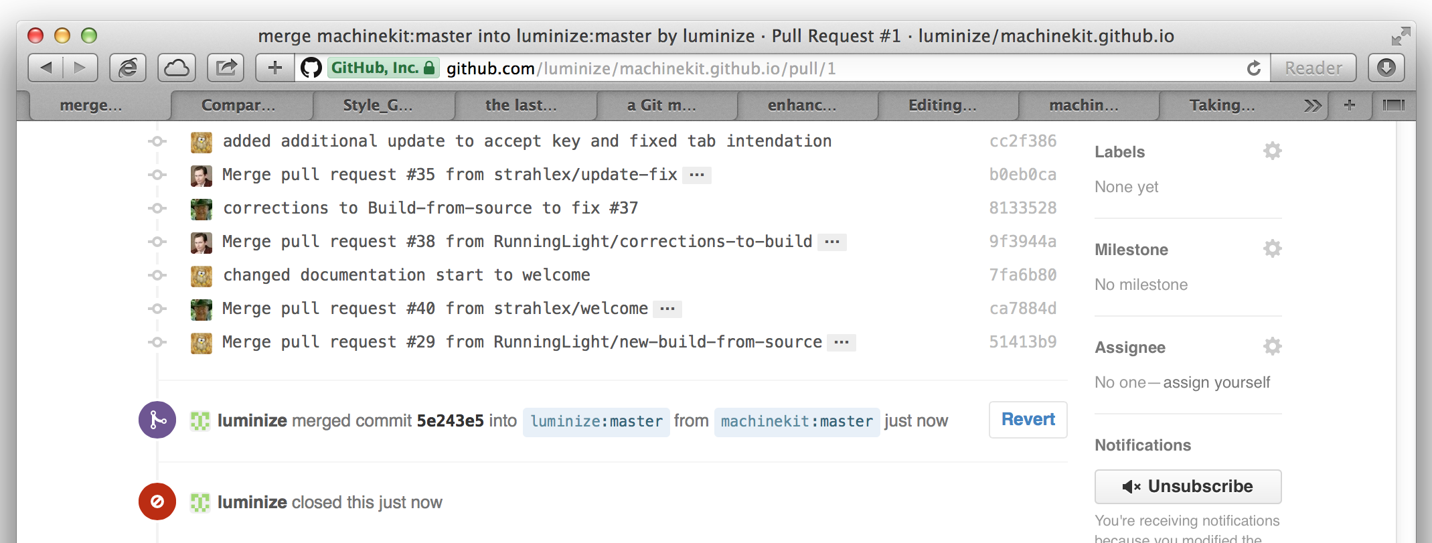The image size is (1432, 543).
Task: Switch to the Editing... tab
Action: click(942, 105)
